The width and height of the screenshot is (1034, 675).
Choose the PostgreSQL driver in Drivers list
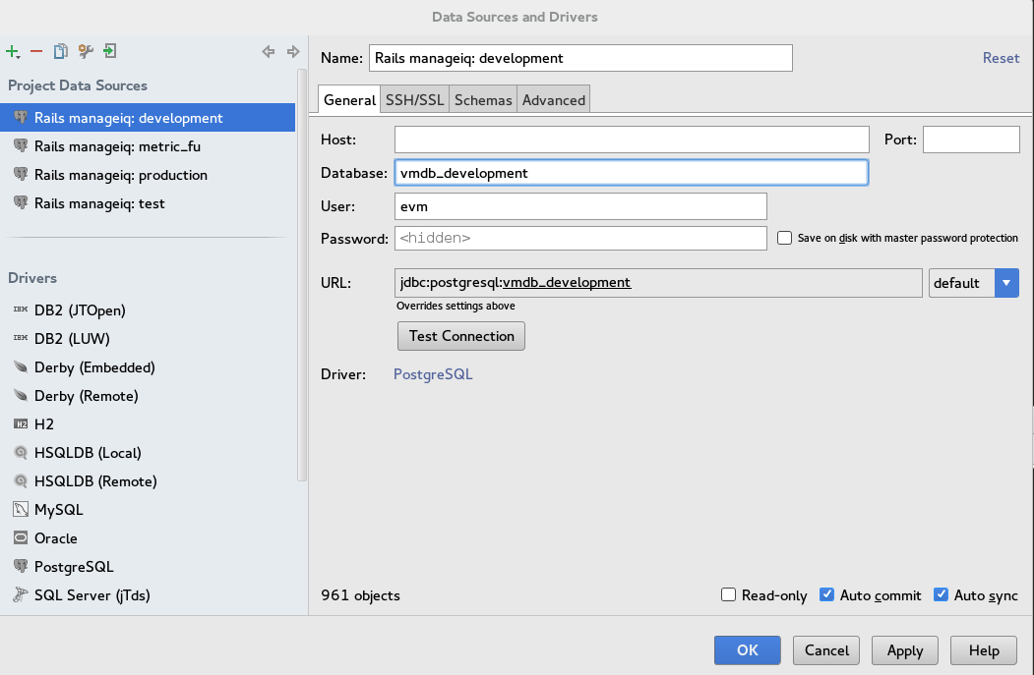click(x=148, y=566)
